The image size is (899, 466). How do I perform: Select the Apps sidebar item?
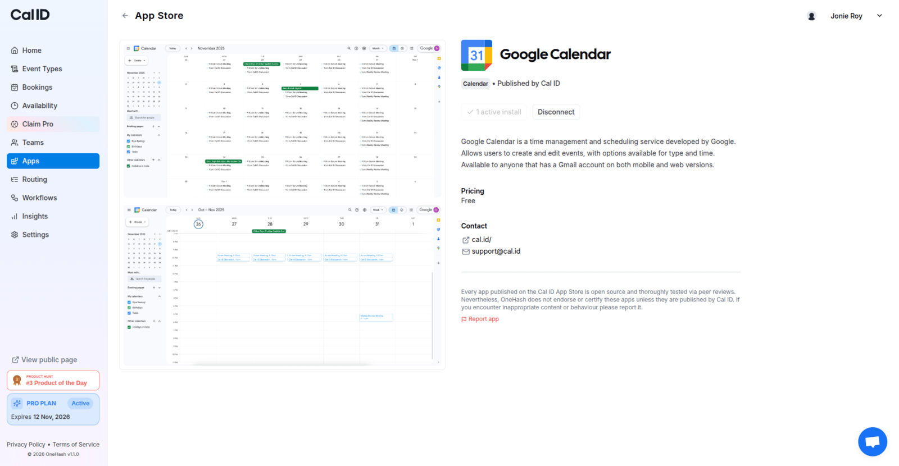(x=53, y=161)
